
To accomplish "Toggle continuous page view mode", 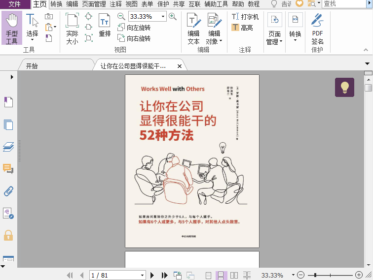I will click(x=221, y=275).
